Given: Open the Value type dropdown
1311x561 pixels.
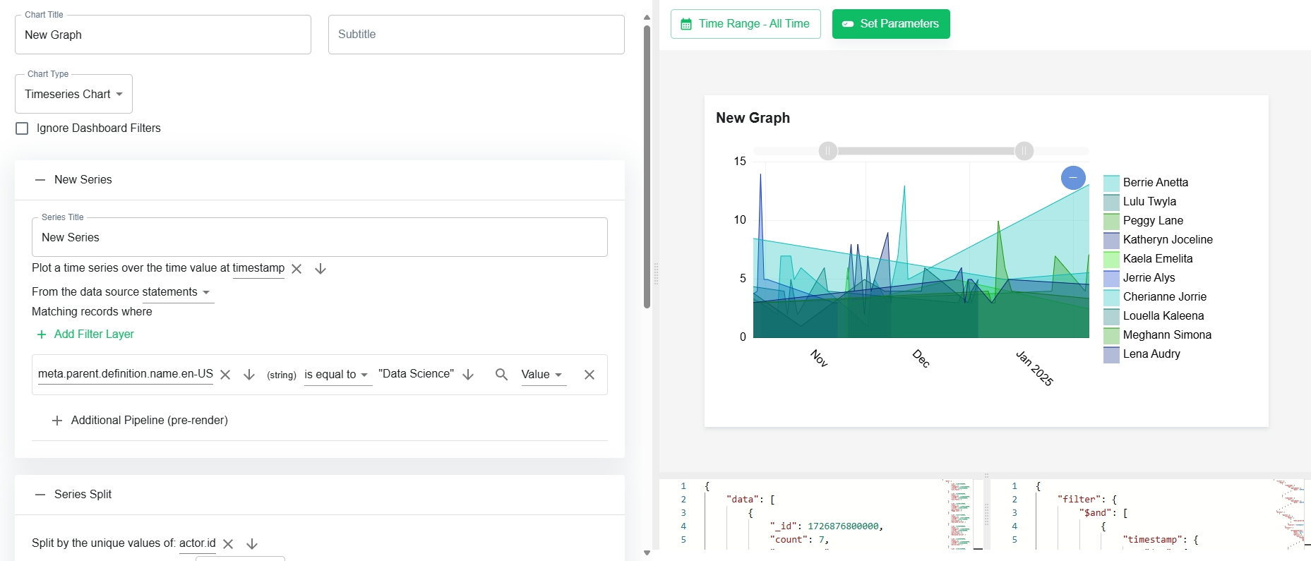Looking at the screenshot, I should (542, 375).
